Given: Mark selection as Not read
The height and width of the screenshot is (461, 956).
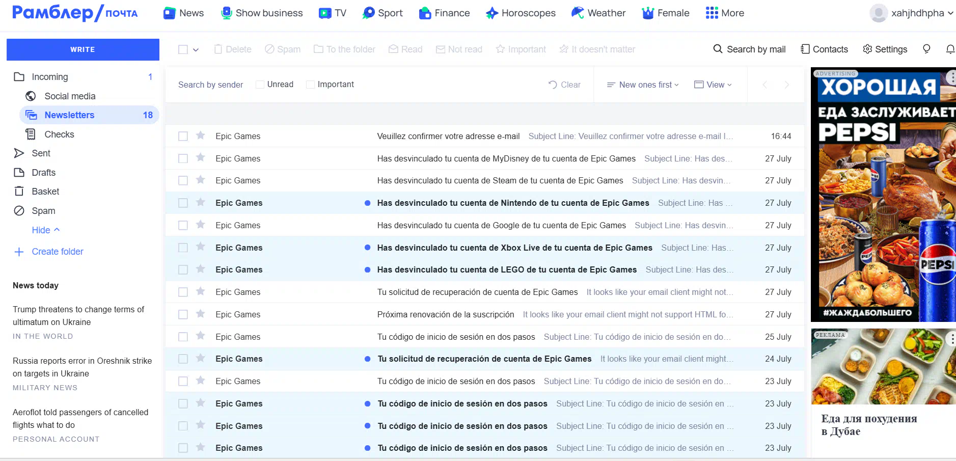Looking at the screenshot, I should [x=459, y=49].
